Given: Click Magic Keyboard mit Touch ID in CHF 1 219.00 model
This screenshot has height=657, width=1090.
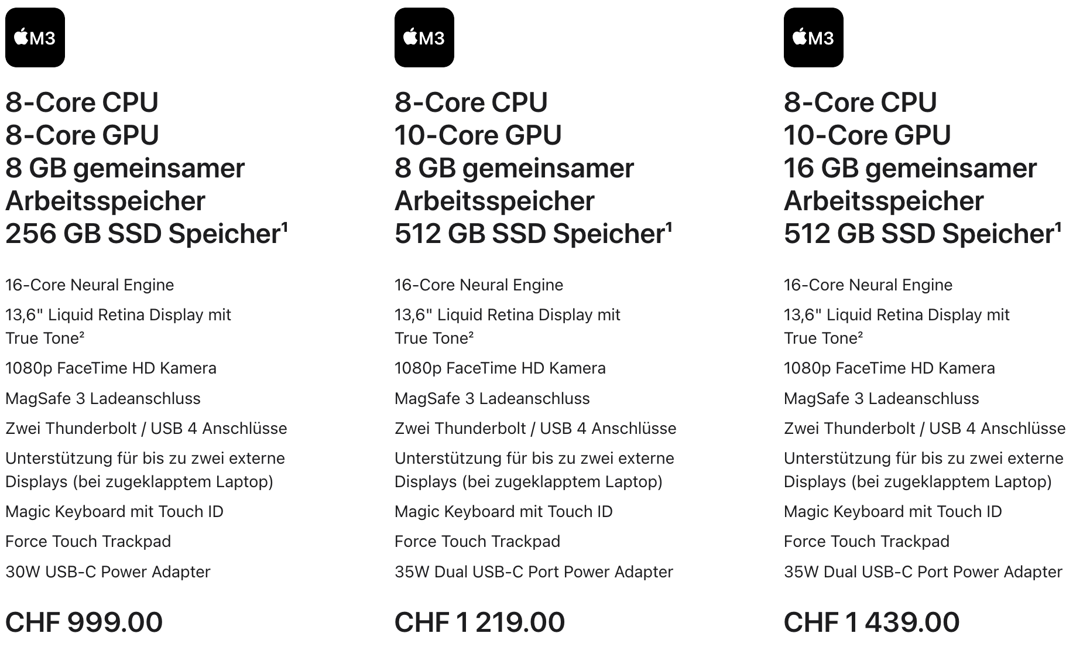Looking at the screenshot, I should [503, 512].
